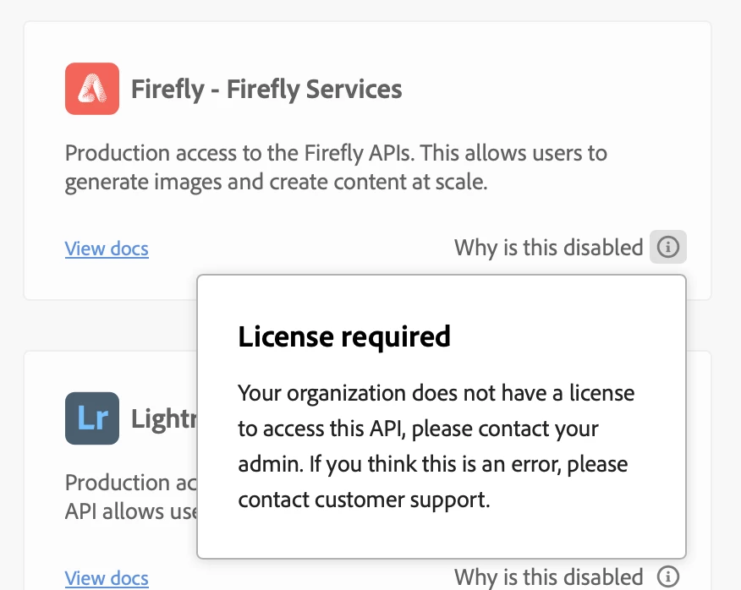Click info icon on Firefly Services card
Screen dimensions: 741x590
click(x=667, y=247)
